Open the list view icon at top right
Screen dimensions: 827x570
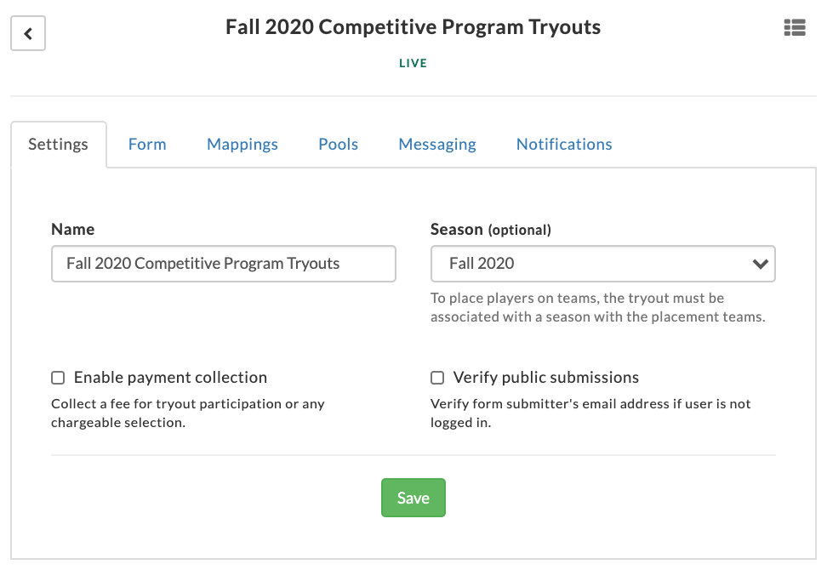(x=795, y=27)
